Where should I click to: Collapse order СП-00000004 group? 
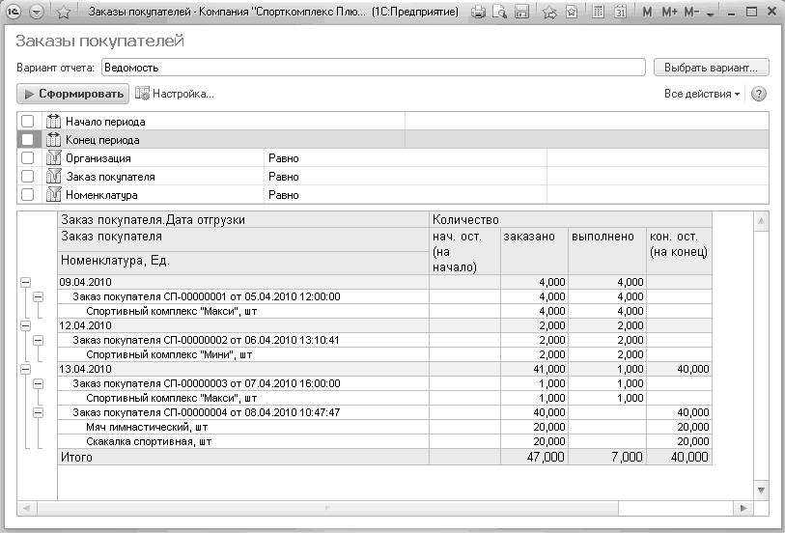[38, 413]
